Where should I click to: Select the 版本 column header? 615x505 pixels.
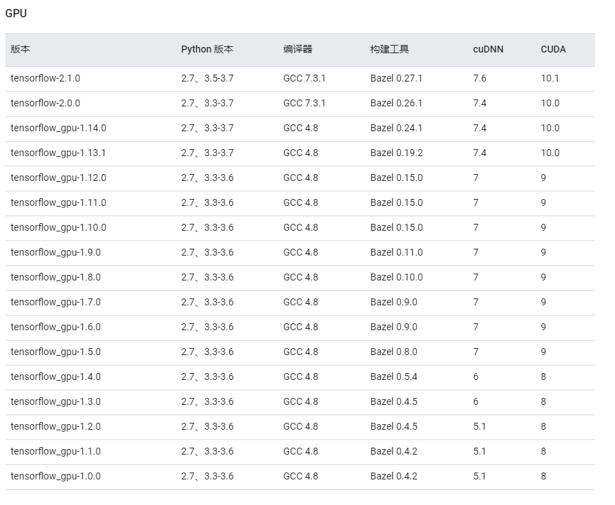pyautogui.click(x=21, y=49)
